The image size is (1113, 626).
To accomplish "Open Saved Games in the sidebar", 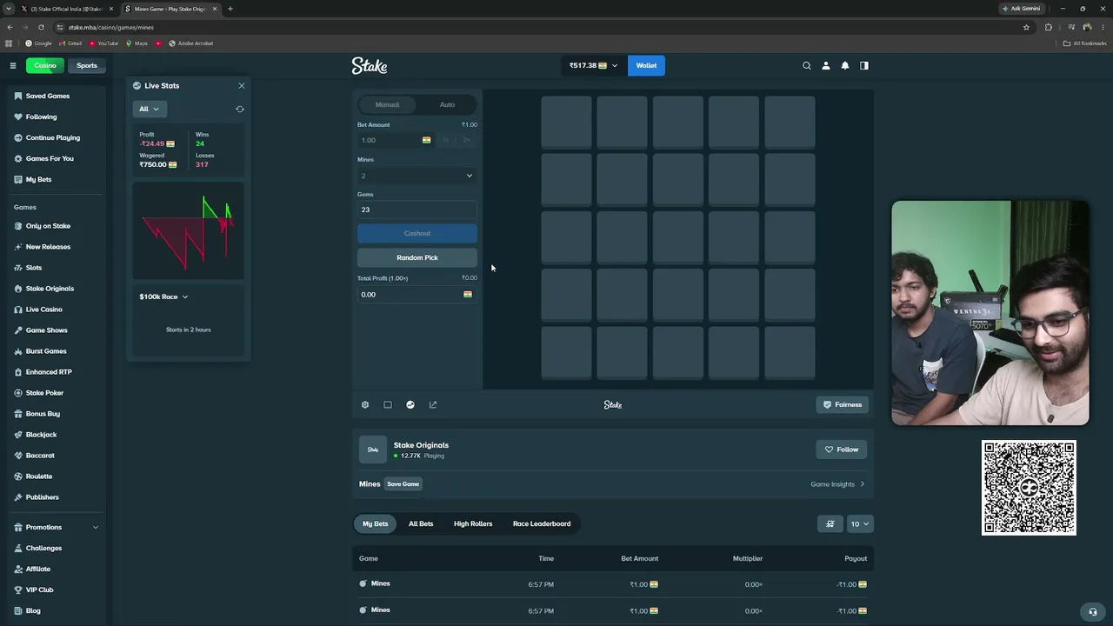I will tap(48, 96).
